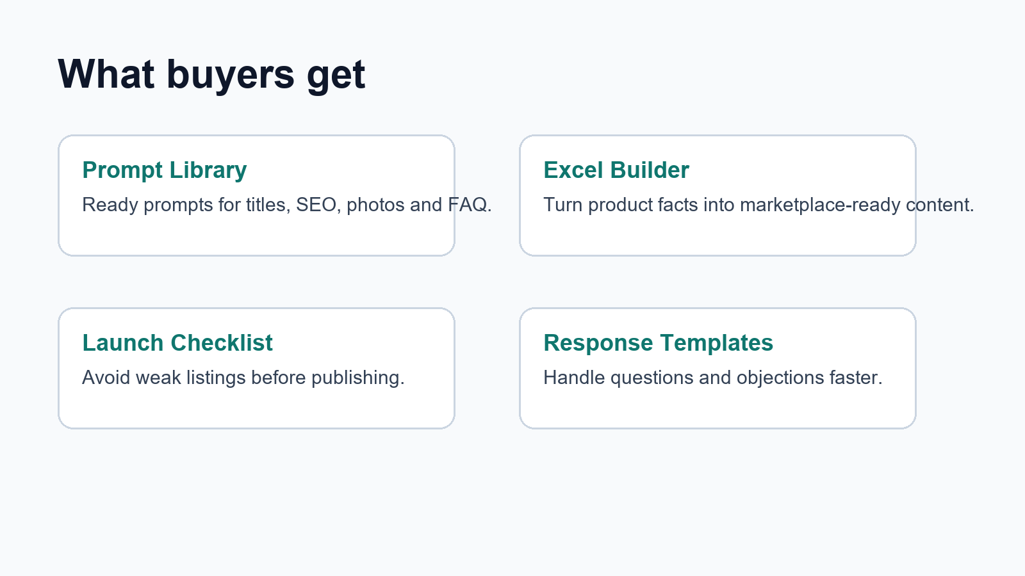This screenshot has width=1025, height=576.
Task: Select the Prompt Library card title
Action: [x=165, y=170]
